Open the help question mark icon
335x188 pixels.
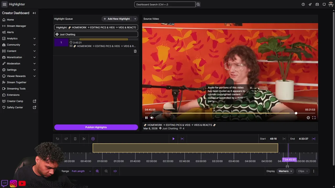303,4
